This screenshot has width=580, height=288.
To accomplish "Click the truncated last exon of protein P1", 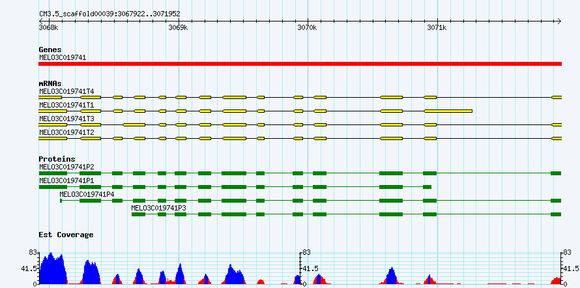I will tap(428, 187).
